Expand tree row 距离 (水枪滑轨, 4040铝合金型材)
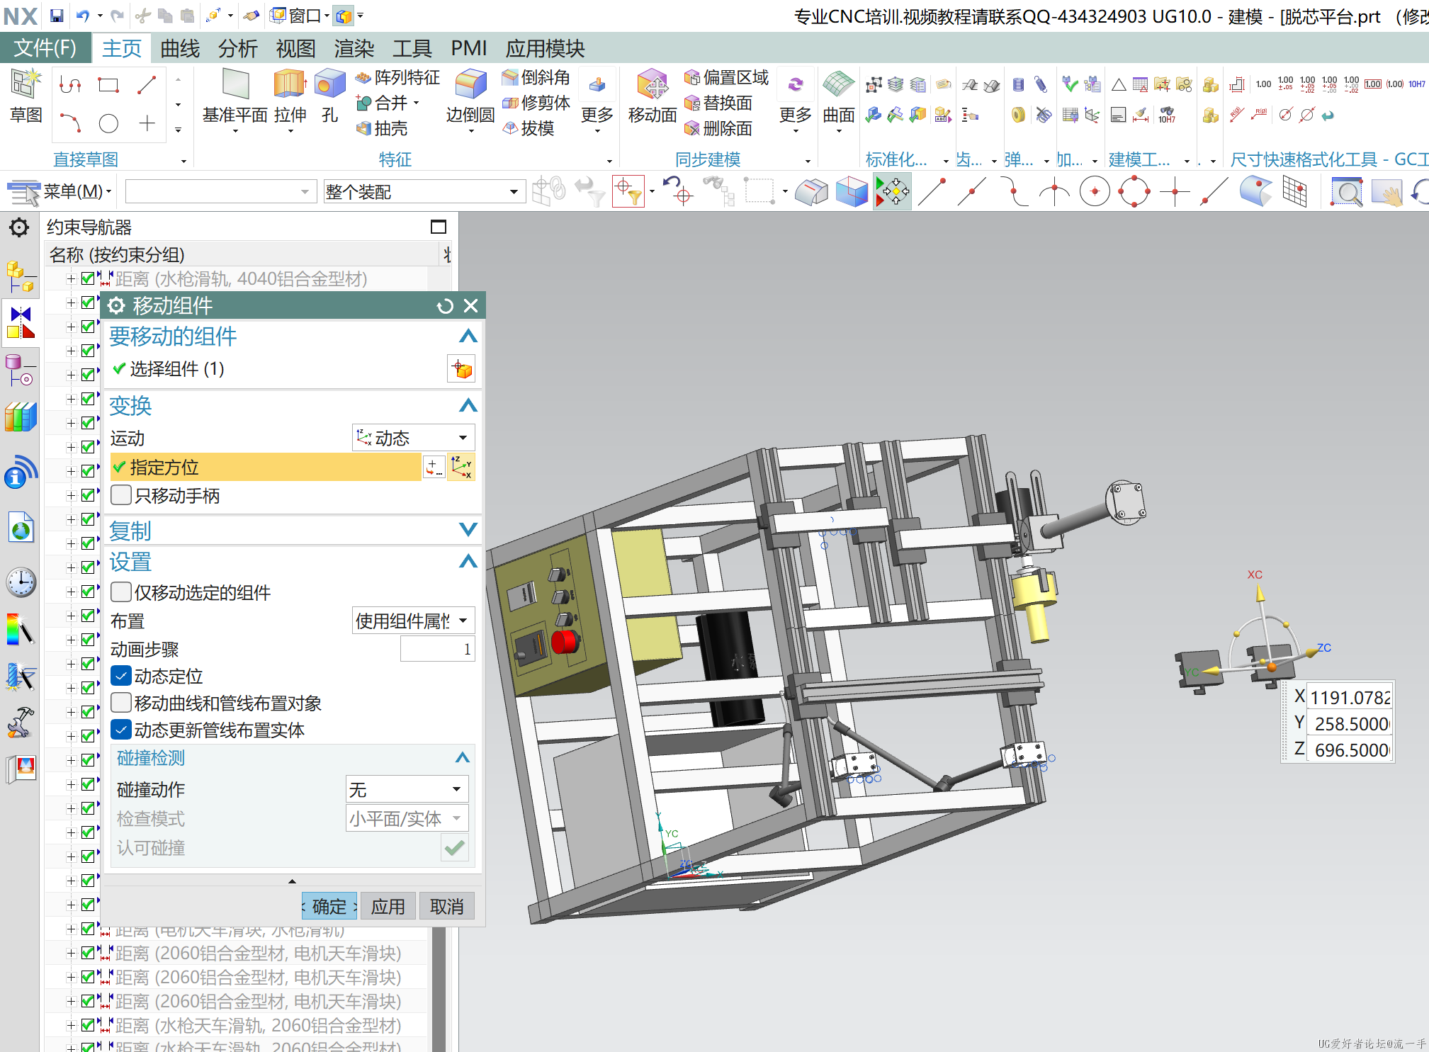This screenshot has height=1052, width=1429. pyautogui.click(x=71, y=279)
